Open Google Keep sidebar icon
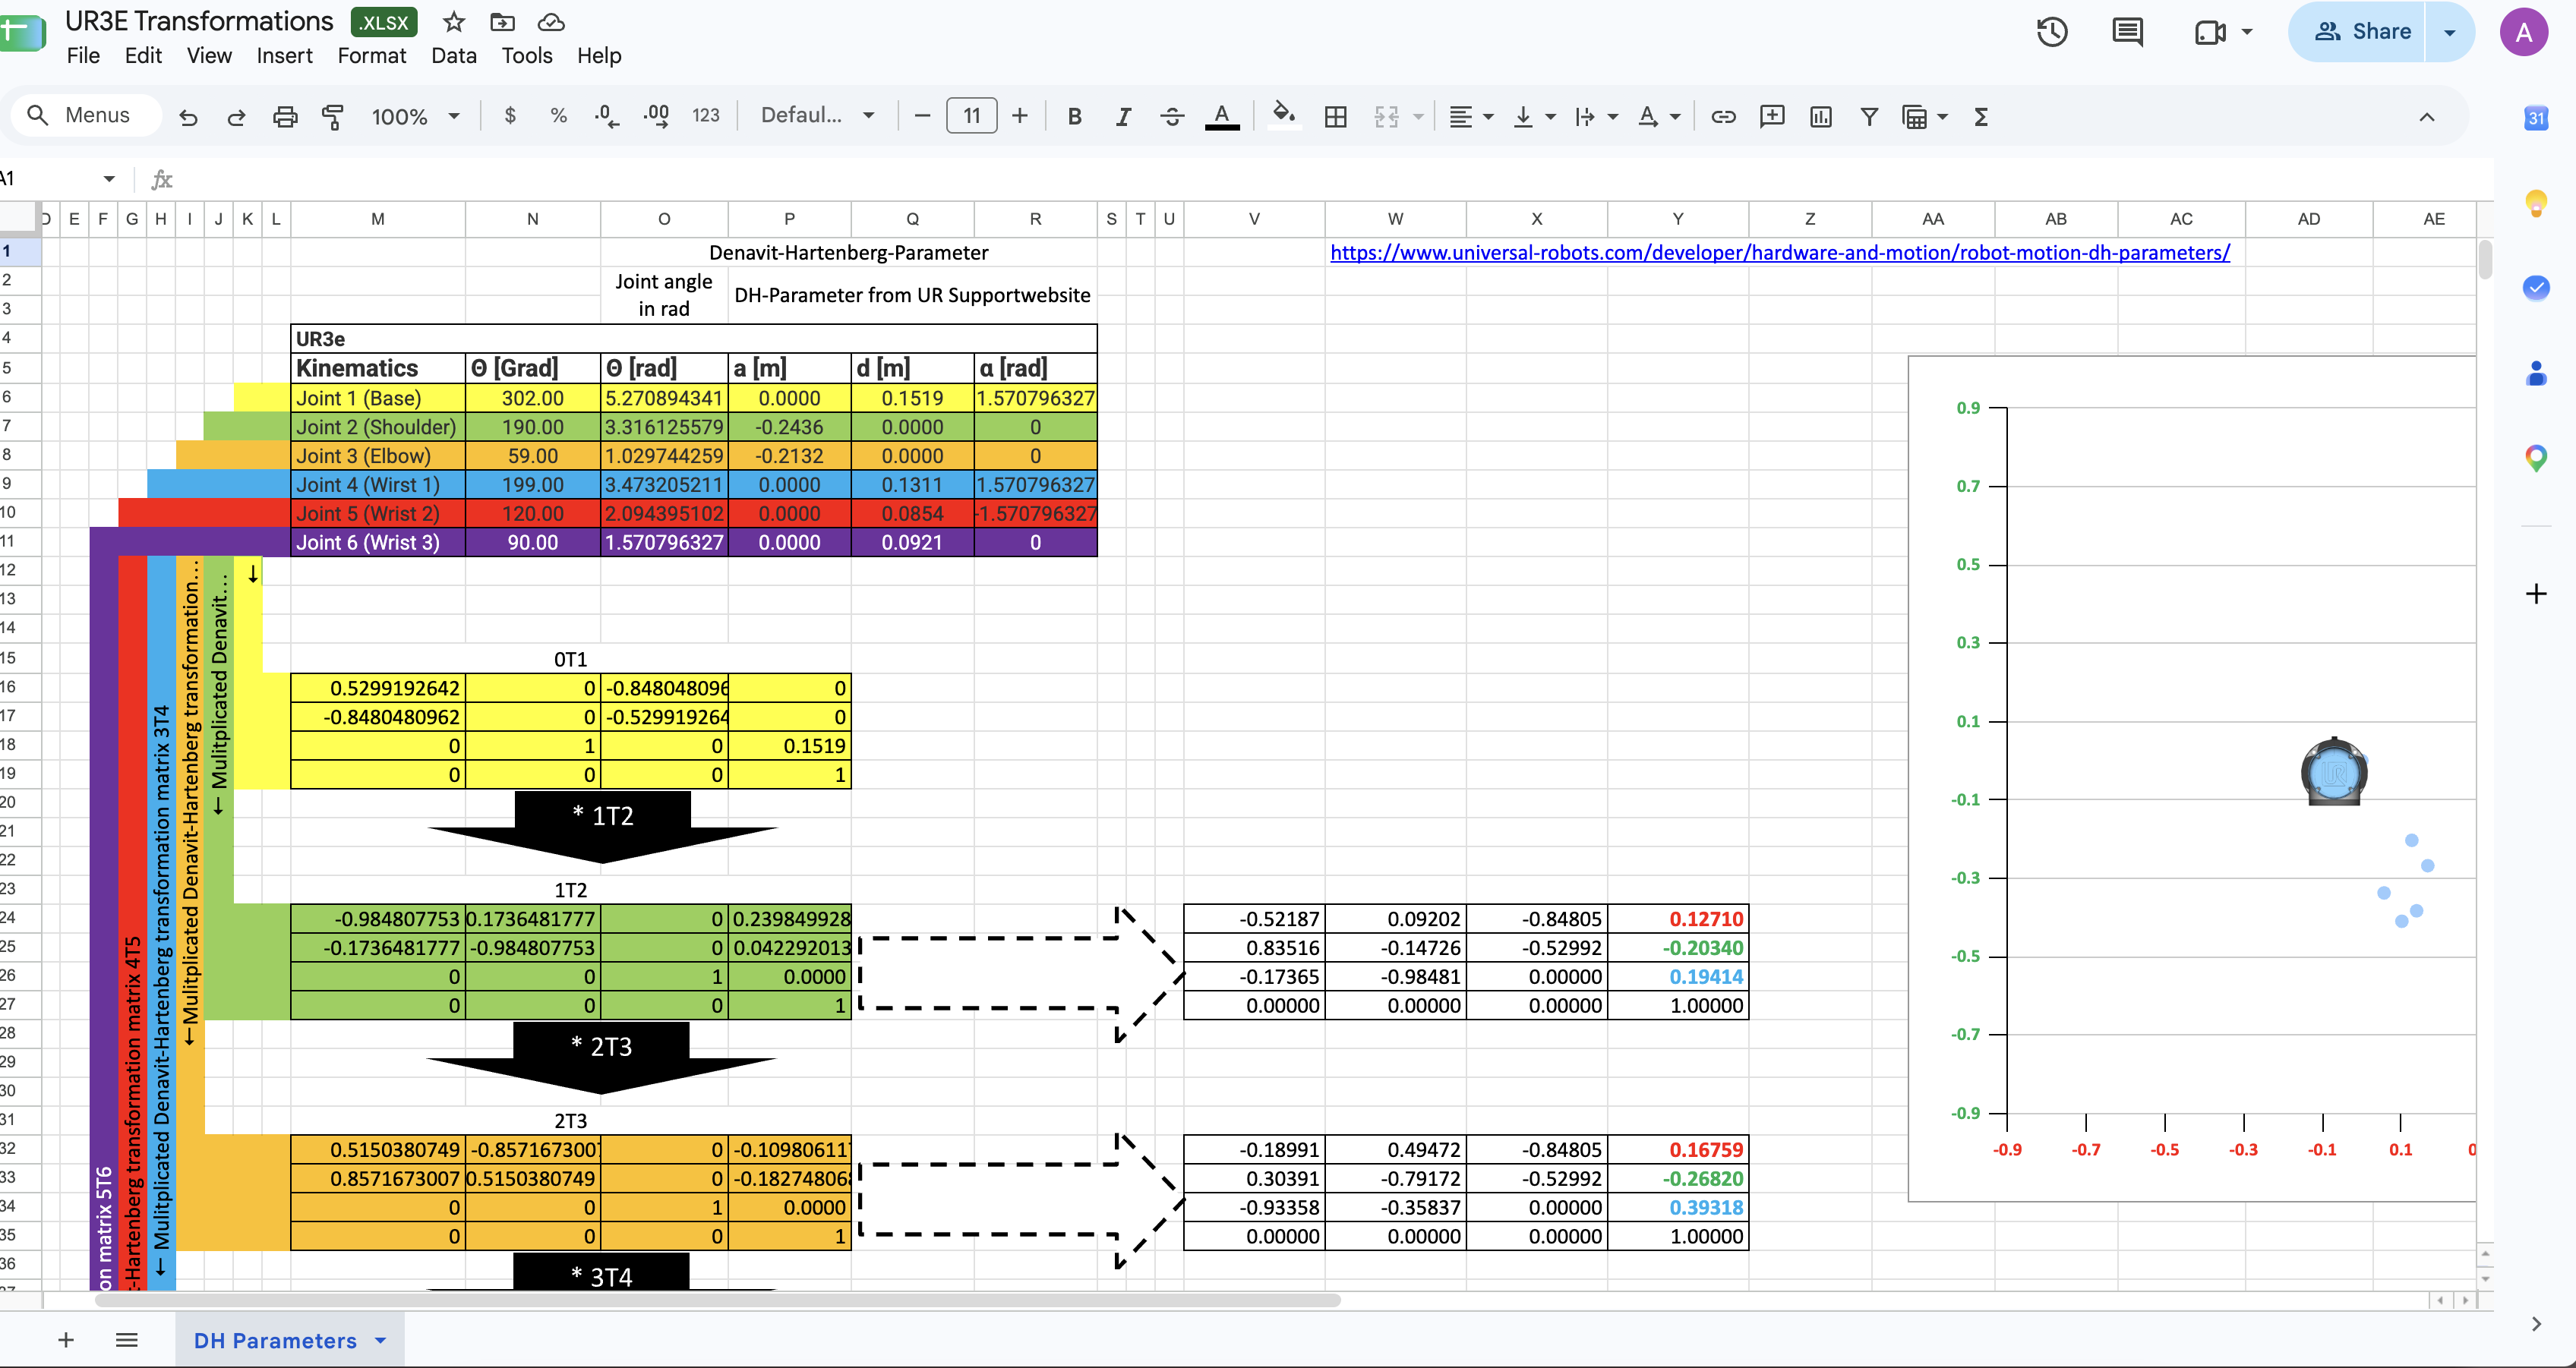 (2536, 203)
